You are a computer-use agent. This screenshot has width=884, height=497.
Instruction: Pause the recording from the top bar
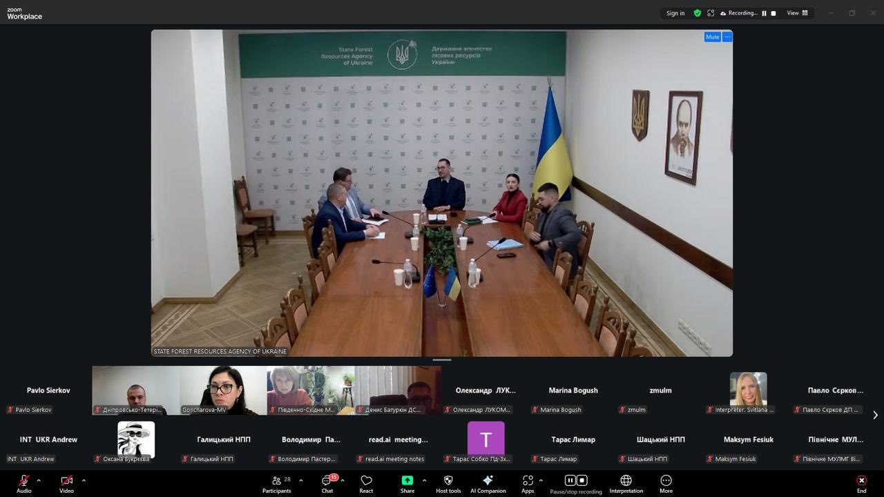[764, 13]
